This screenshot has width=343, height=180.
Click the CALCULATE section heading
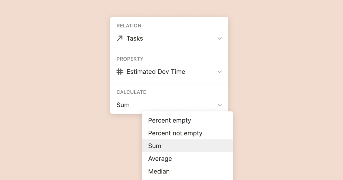[x=131, y=92]
